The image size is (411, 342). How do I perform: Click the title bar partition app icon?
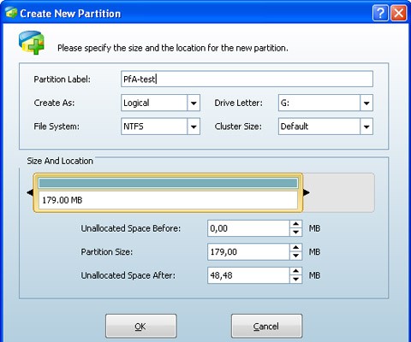pos(11,13)
